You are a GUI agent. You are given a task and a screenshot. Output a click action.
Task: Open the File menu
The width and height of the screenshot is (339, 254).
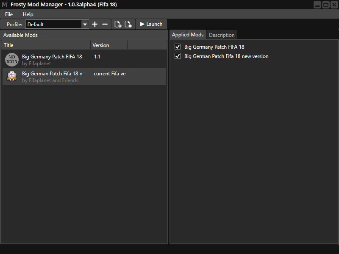coord(9,14)
